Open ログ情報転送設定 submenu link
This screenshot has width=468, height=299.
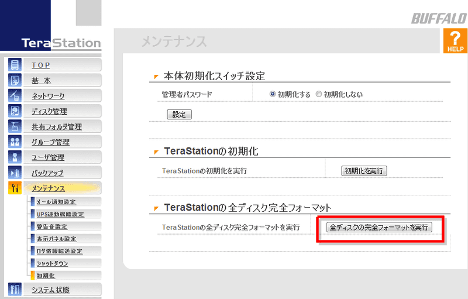point(60,251)
